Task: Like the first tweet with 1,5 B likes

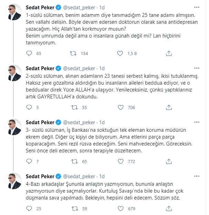Action: coord(120,53)
